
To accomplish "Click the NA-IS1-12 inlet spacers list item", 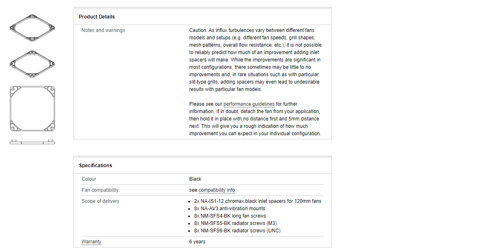I will tap(258, 201).
